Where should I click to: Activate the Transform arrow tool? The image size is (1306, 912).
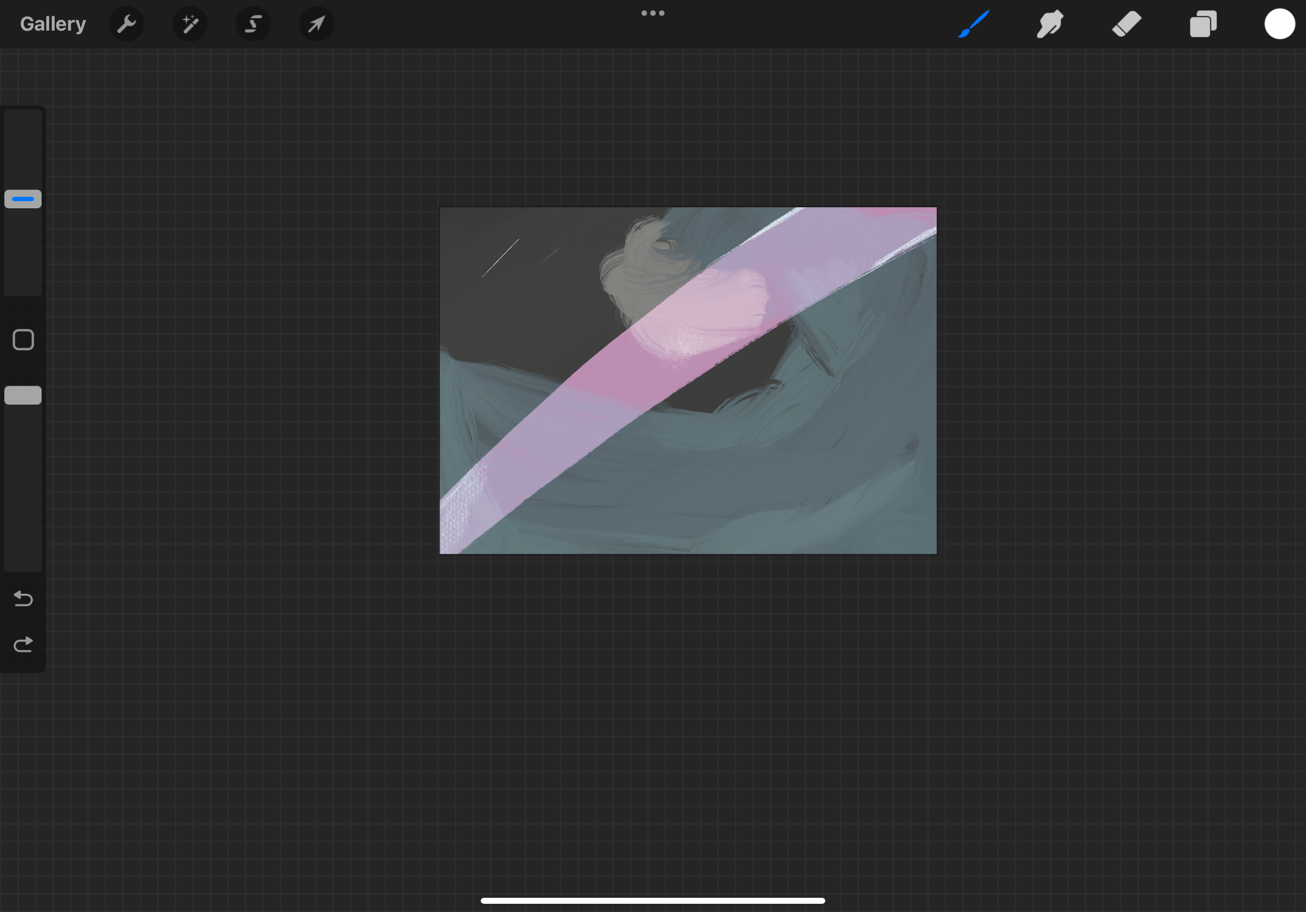317,24
